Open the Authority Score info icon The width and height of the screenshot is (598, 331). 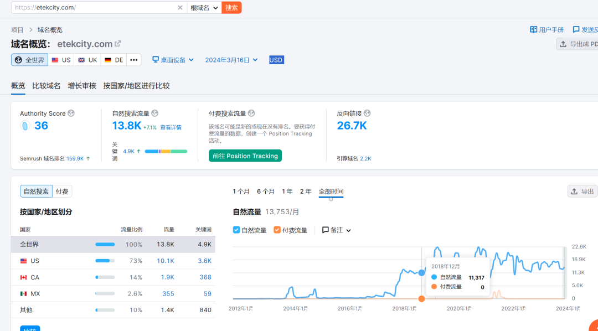point(71,113)
